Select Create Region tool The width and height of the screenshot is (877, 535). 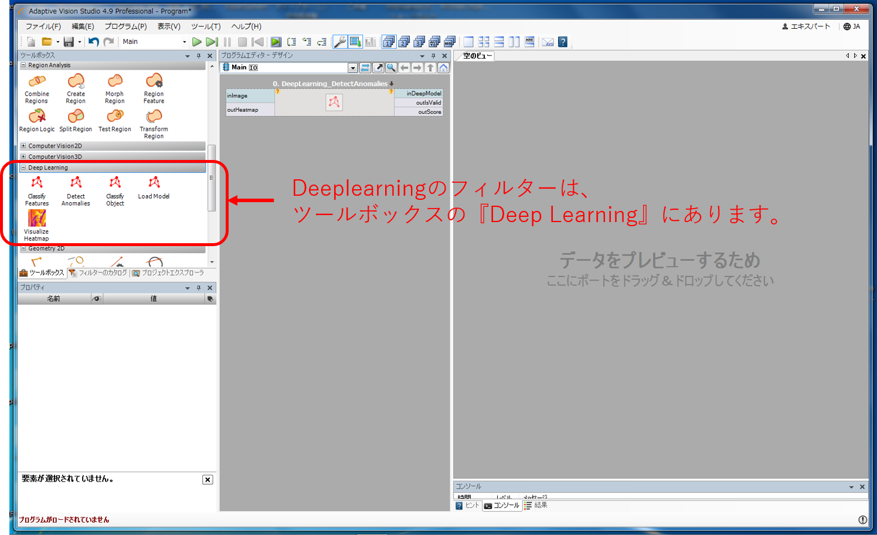tap(76, 89)
